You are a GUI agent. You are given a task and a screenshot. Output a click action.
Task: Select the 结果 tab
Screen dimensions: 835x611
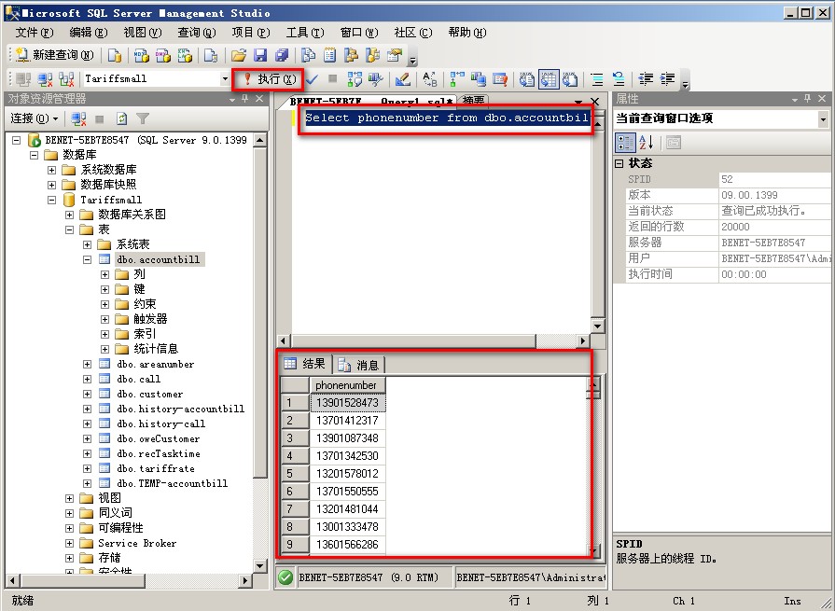click(x=305, y=364)
